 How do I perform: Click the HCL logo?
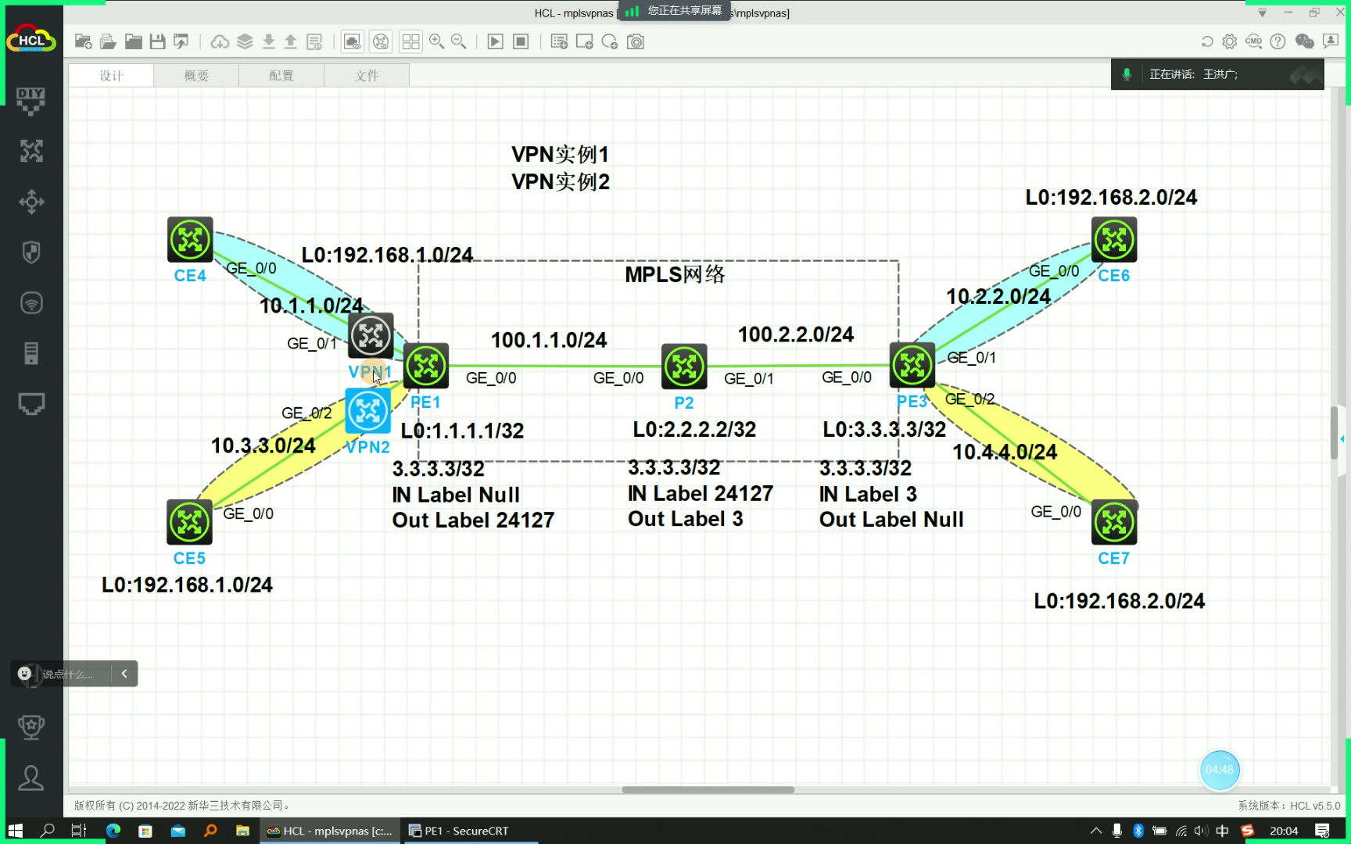point(31,40)
